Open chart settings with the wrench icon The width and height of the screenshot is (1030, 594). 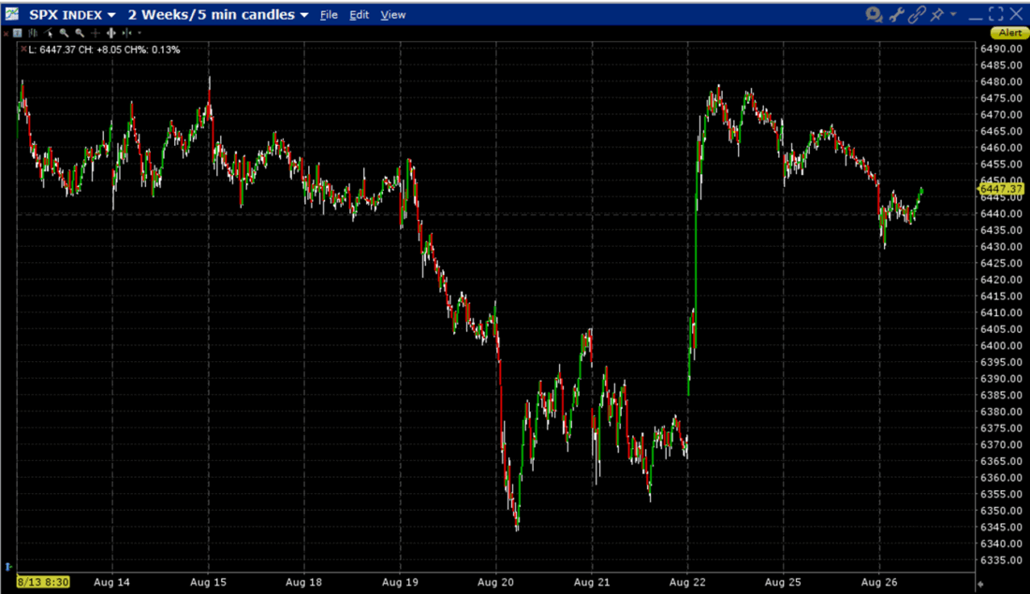coord(897,14)
